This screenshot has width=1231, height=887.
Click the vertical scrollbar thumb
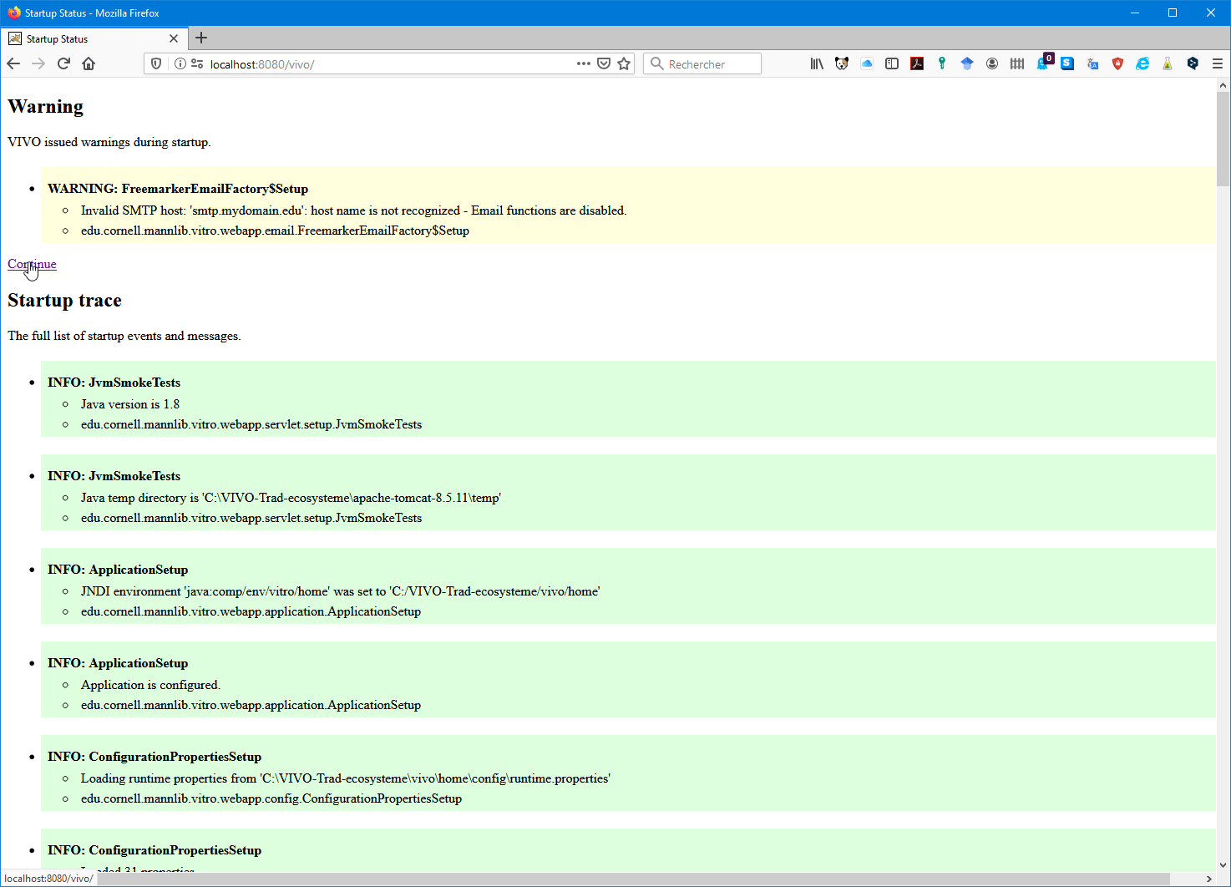point(1223,139)
